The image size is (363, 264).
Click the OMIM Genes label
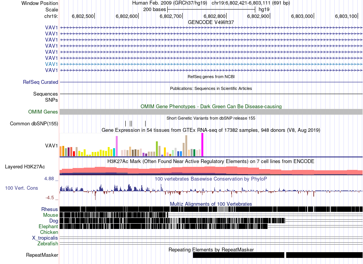pyautogui.click(x=43, y=112)
